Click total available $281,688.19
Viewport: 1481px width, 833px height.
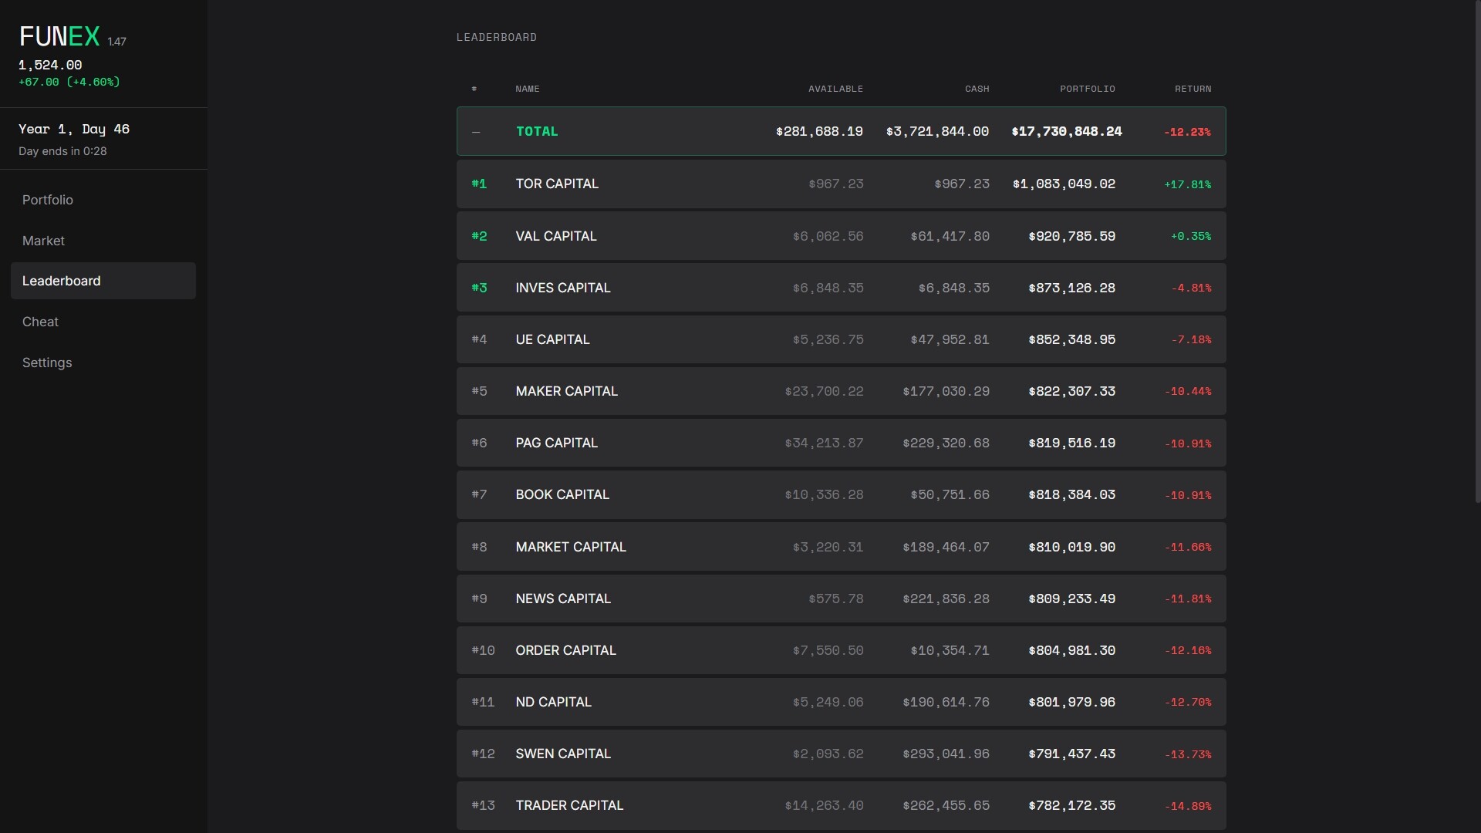[x=819, y=131]
